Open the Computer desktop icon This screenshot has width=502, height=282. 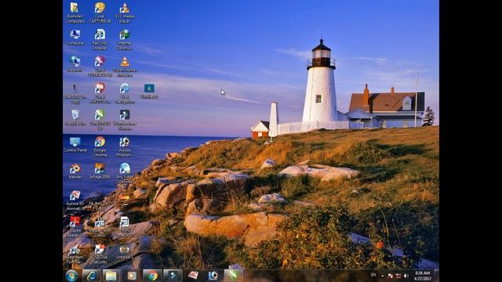(x=75, y=38)
